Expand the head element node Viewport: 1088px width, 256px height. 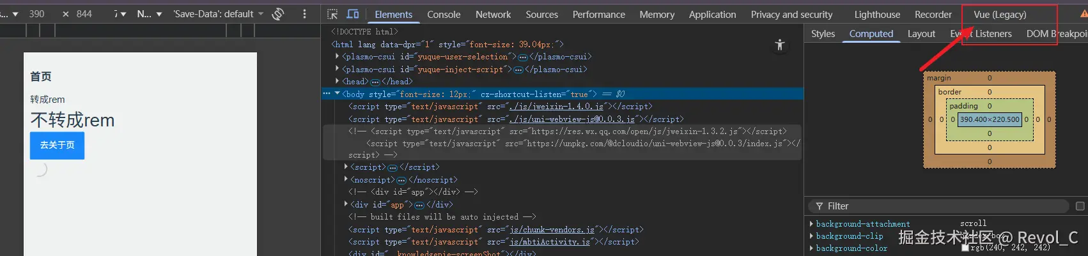pyautogui.click(x=338, y=81)
